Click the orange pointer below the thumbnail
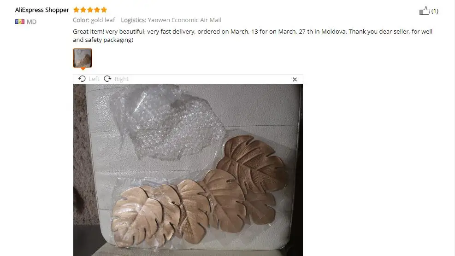455x256 pixels. 83,69
